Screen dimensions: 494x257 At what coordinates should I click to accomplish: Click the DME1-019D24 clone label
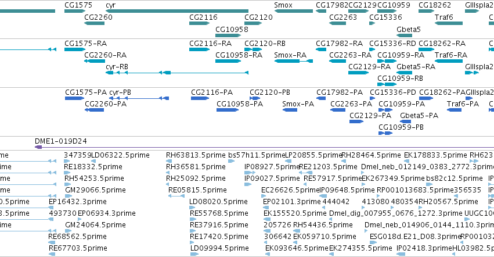(x=61, y=141)
